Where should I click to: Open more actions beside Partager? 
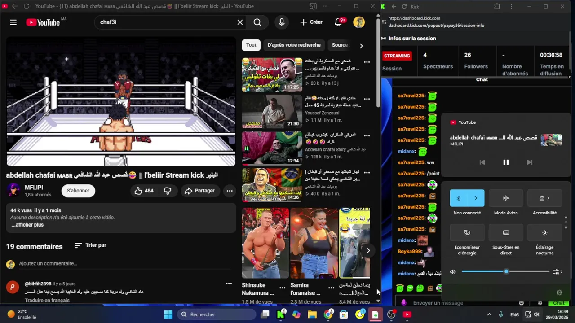coord(230,191)
